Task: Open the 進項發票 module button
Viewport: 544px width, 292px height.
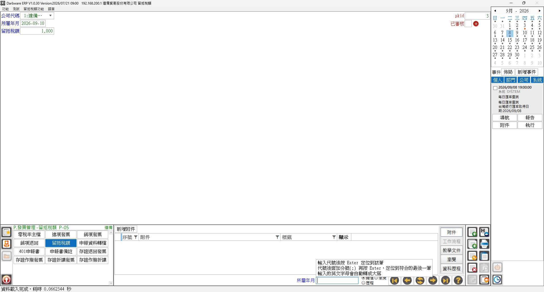Action: tap(61, 235)
